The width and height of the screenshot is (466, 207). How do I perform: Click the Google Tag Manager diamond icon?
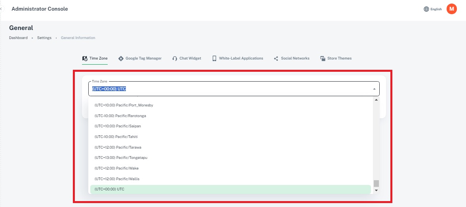[121, 58]
